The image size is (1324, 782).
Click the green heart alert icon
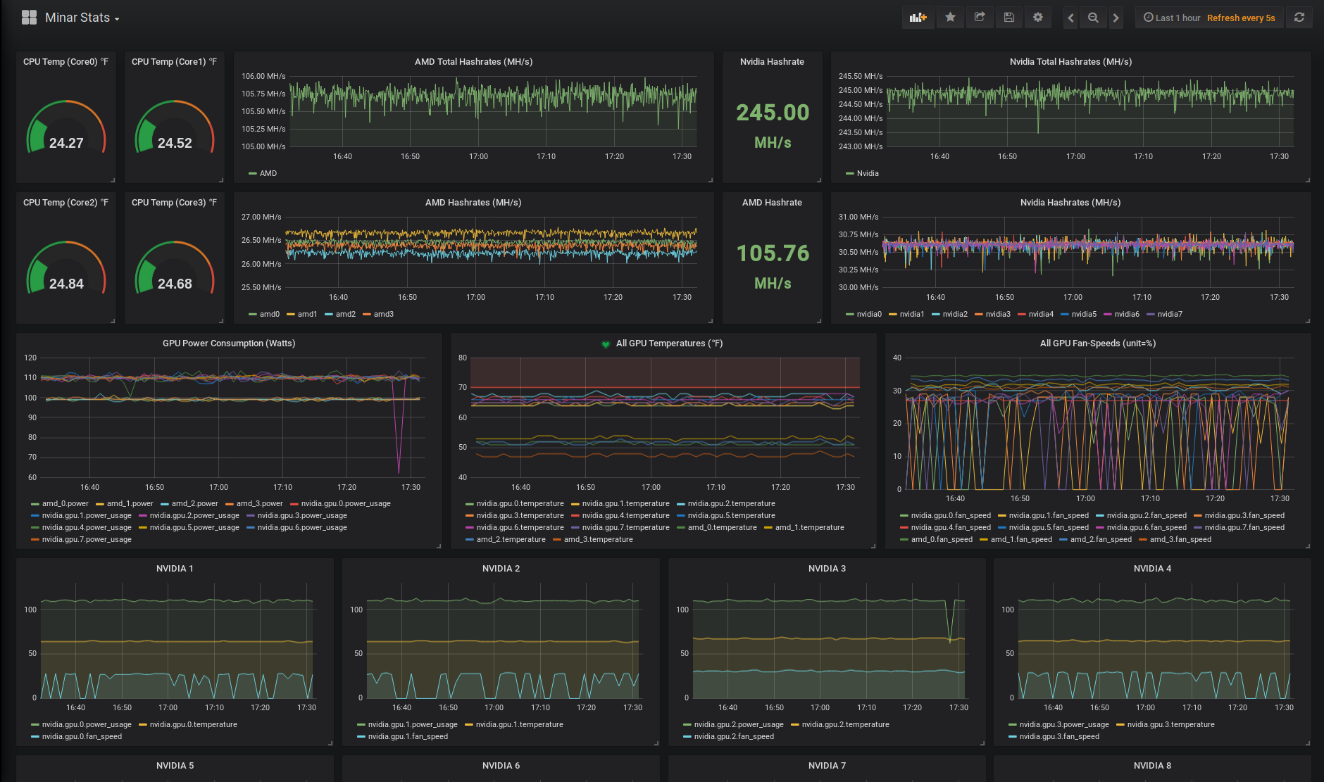[606, 344]
